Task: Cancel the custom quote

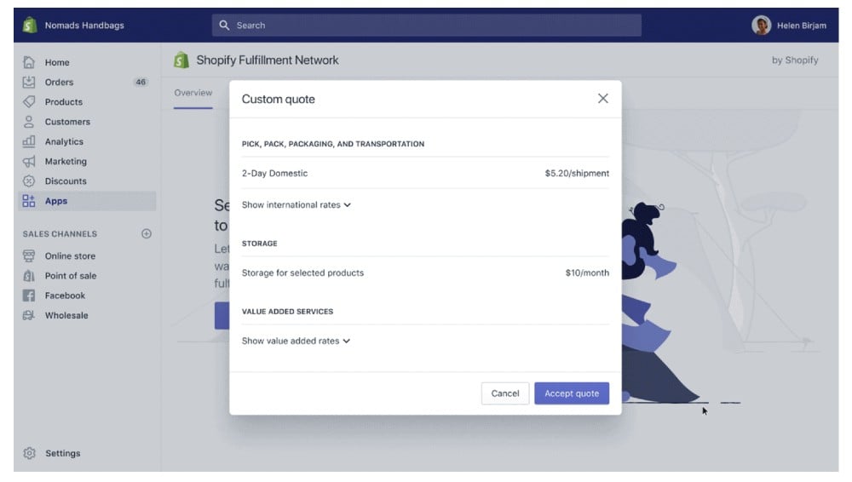Action: 504,393
